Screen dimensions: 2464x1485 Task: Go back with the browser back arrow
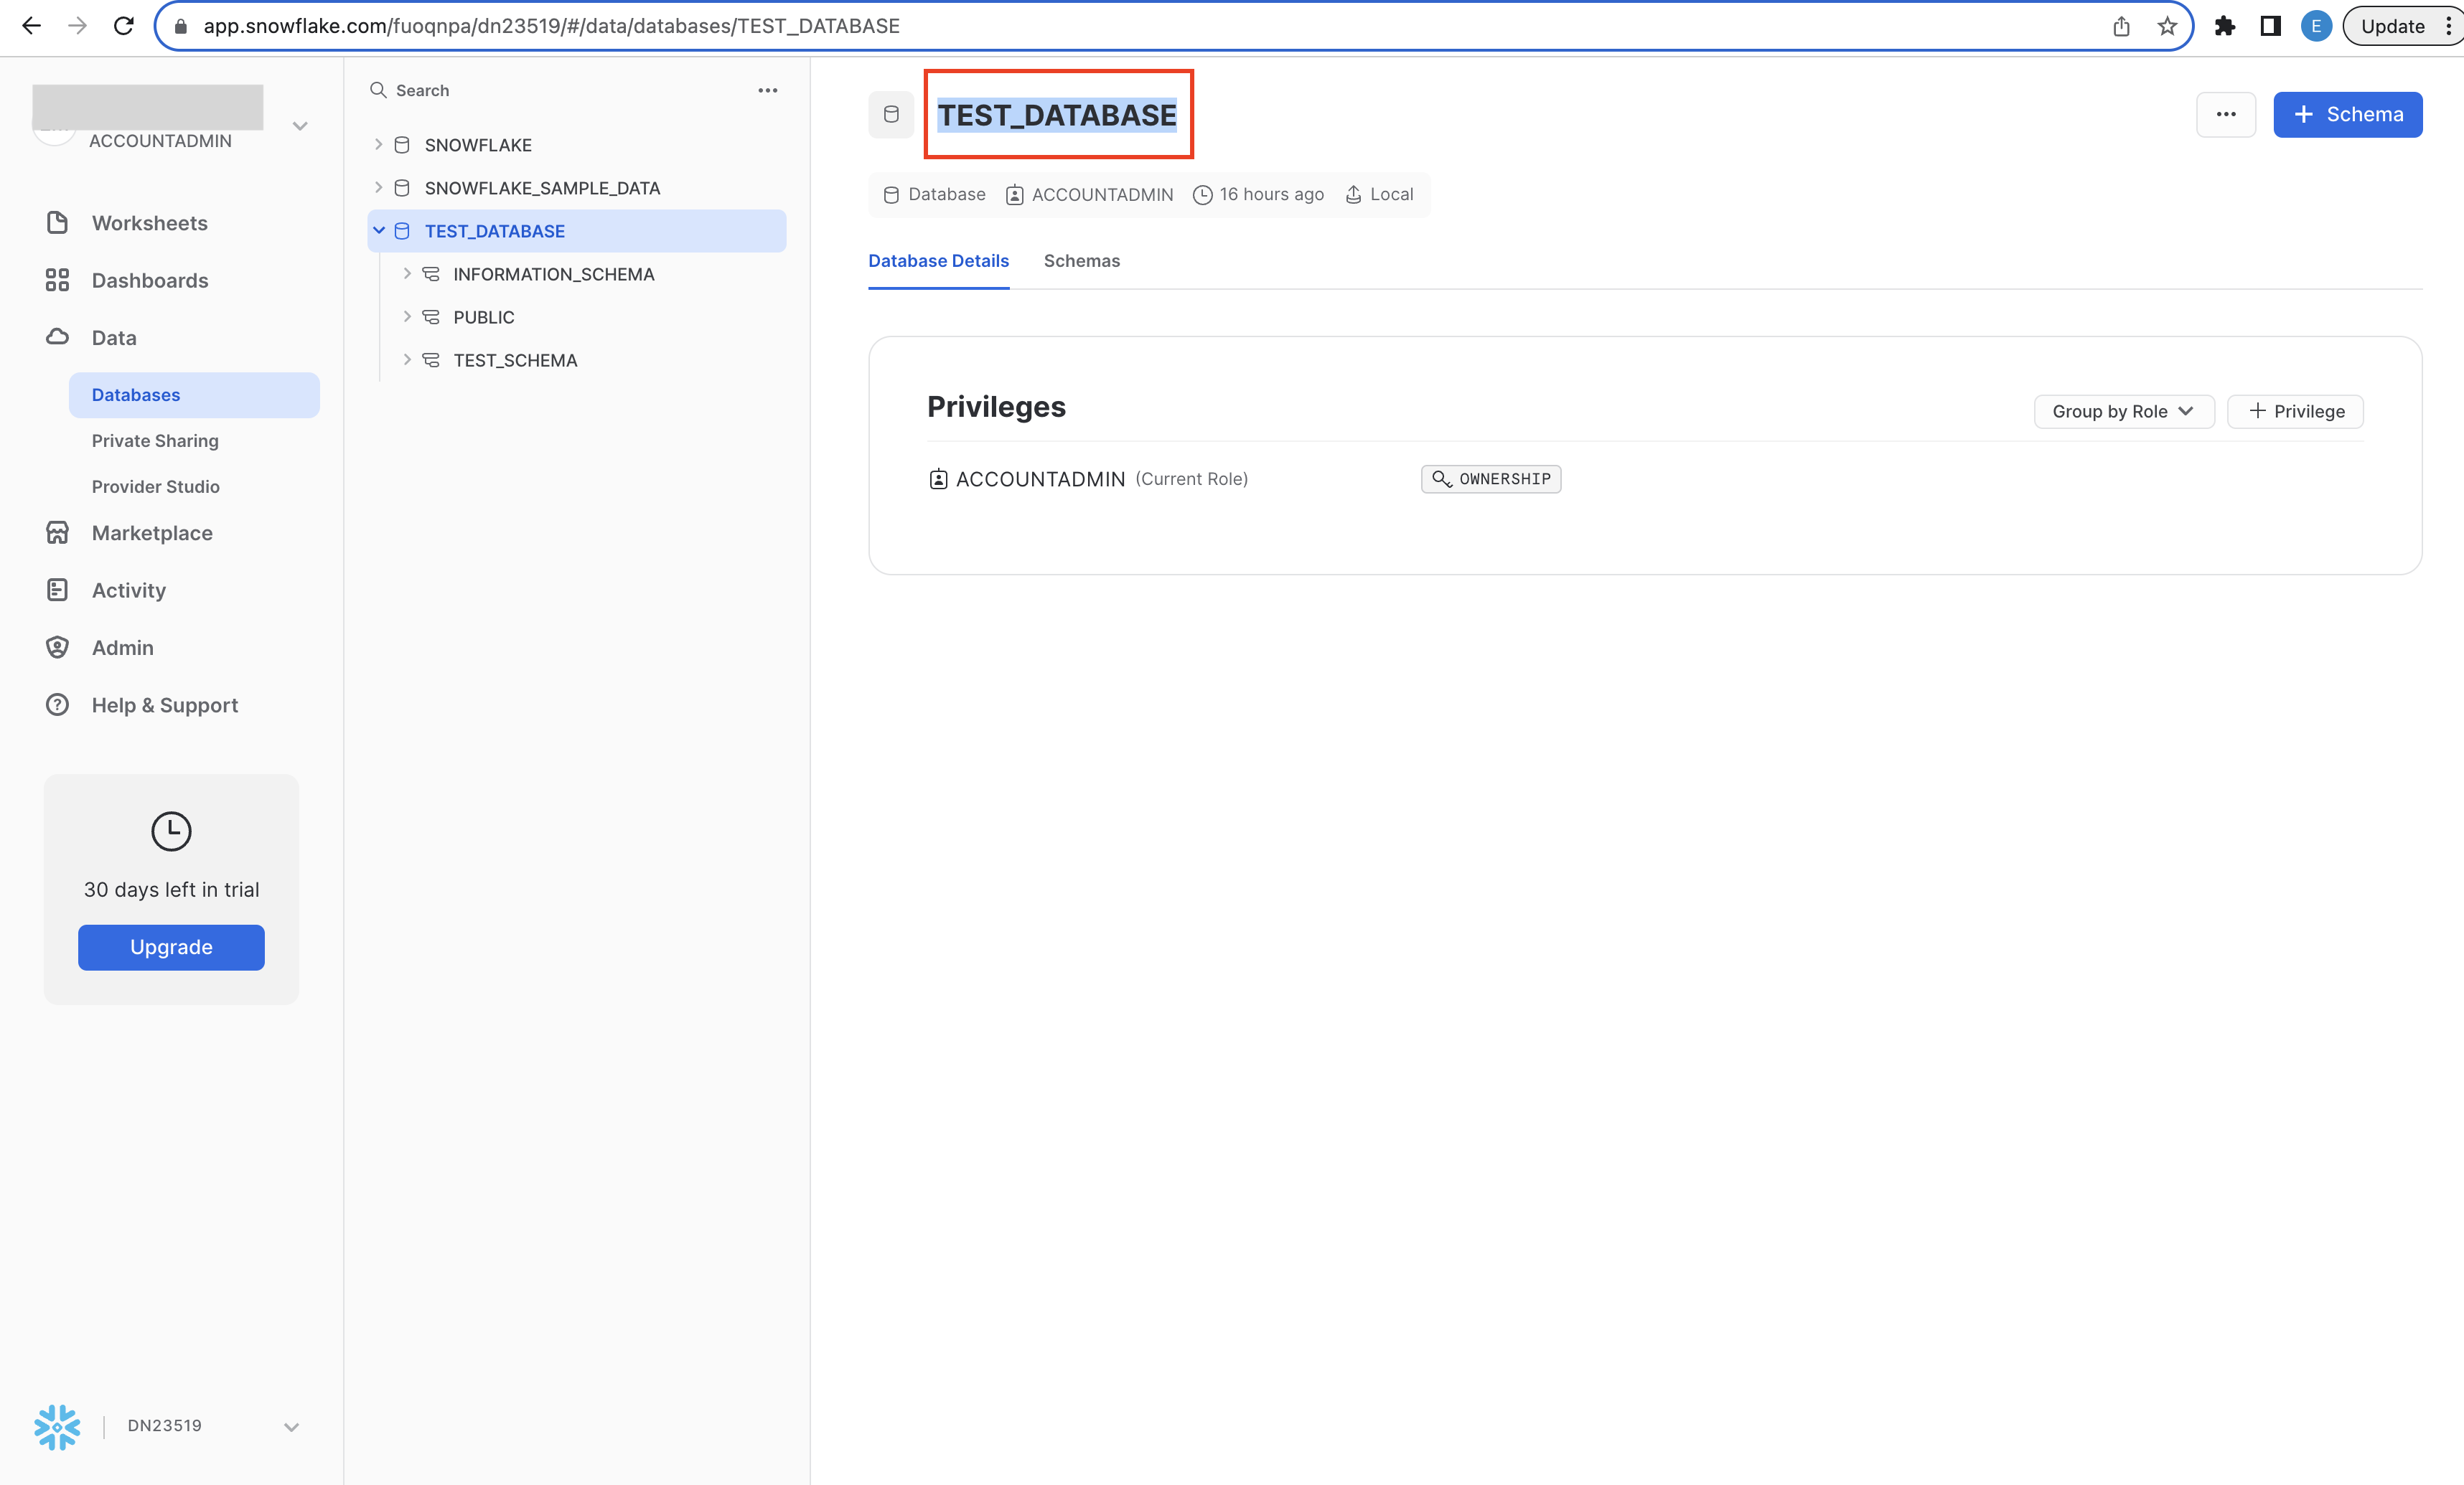[x=31, y=26]
